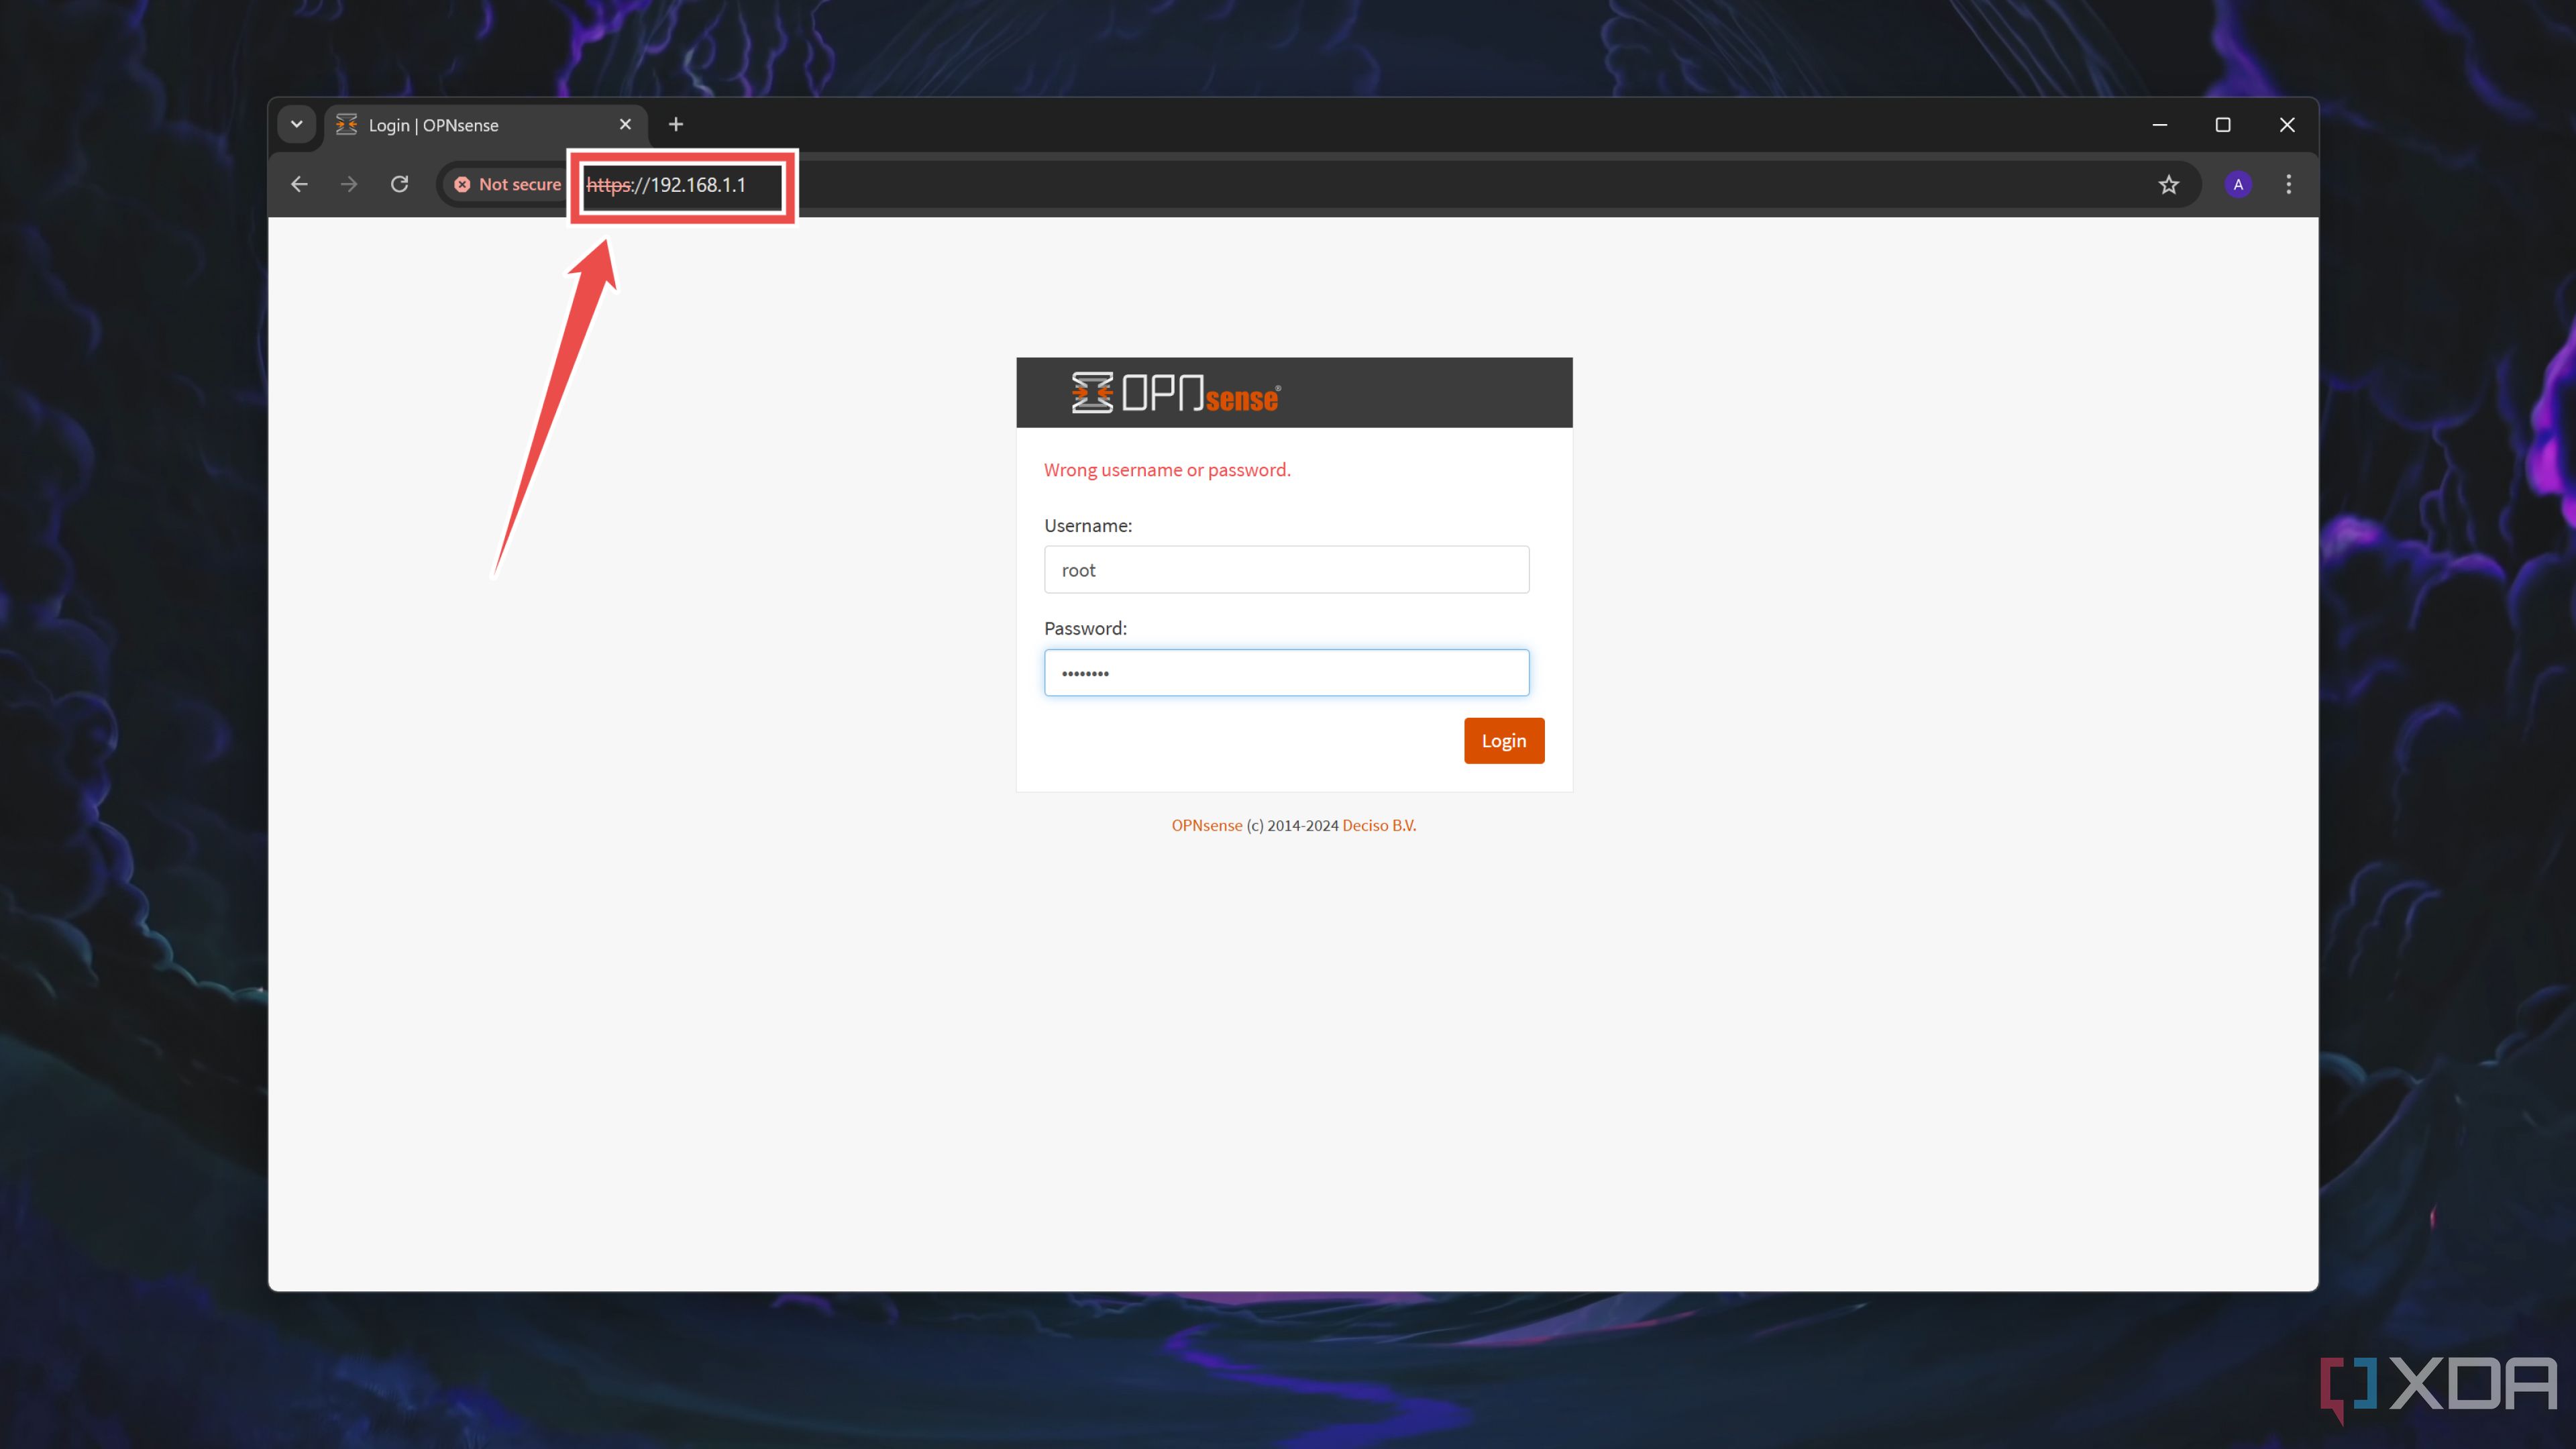This screenshot has width=2576, height=1449.
Task: Minimize the Chrome window
Action: [x=2159, y=125]
